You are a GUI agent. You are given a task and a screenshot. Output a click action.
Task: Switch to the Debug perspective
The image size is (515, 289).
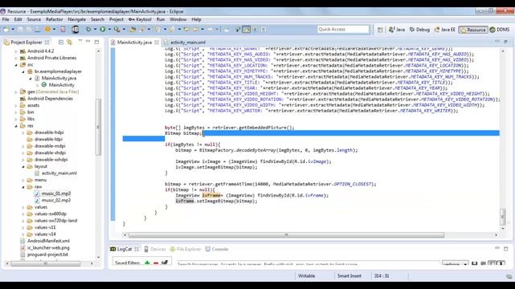(419, 30)
